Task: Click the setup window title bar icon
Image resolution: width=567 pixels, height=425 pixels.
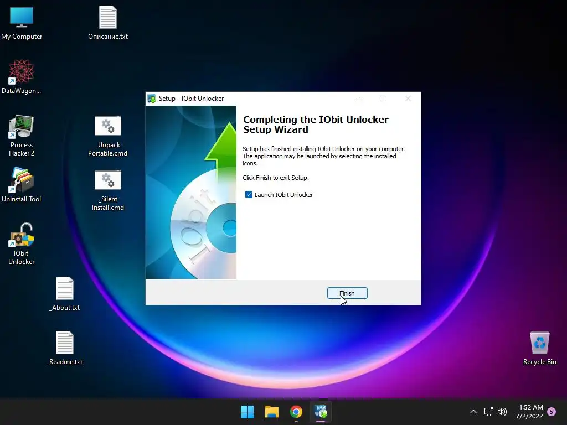Action: (152, 99)
